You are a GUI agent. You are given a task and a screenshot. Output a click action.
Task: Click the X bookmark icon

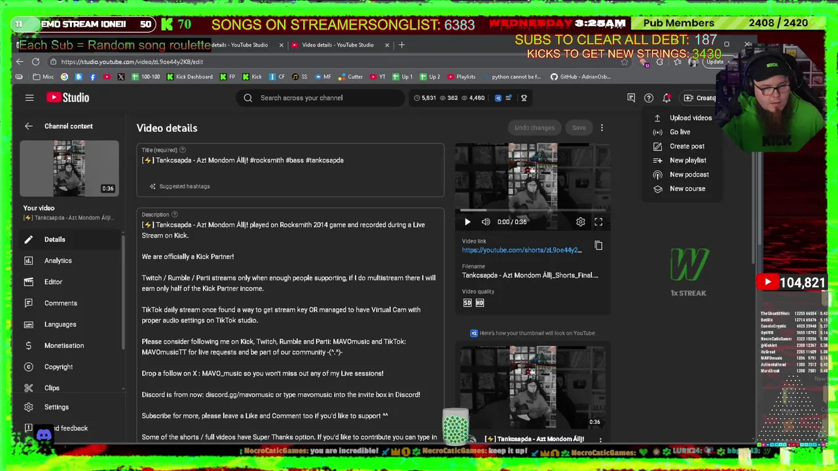121,77
